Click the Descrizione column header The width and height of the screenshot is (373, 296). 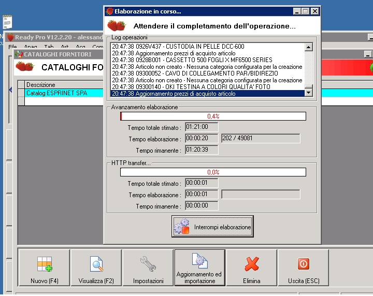tap(64, 85)
